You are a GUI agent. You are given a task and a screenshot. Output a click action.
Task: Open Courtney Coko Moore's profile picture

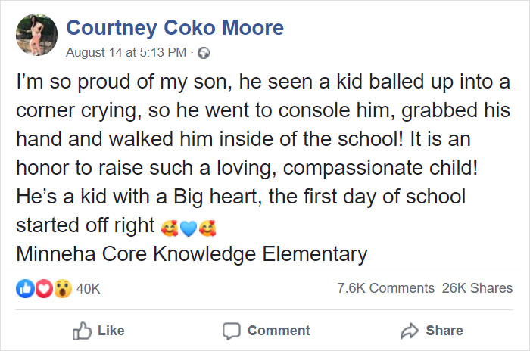click(x=31, y=37)
